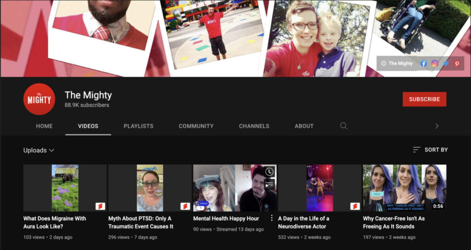Click '90 views • Streamed 13 days ago' text
Viewport: 471px width, 250px height.
pyautogui.click(x=229, y=229)
